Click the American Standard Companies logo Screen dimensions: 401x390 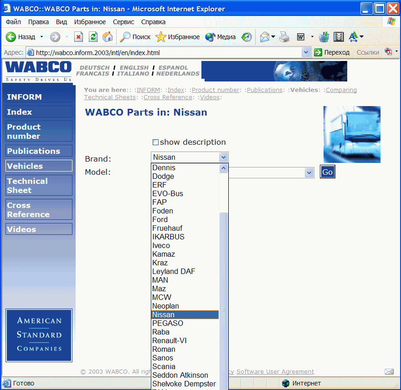point(39,335)
